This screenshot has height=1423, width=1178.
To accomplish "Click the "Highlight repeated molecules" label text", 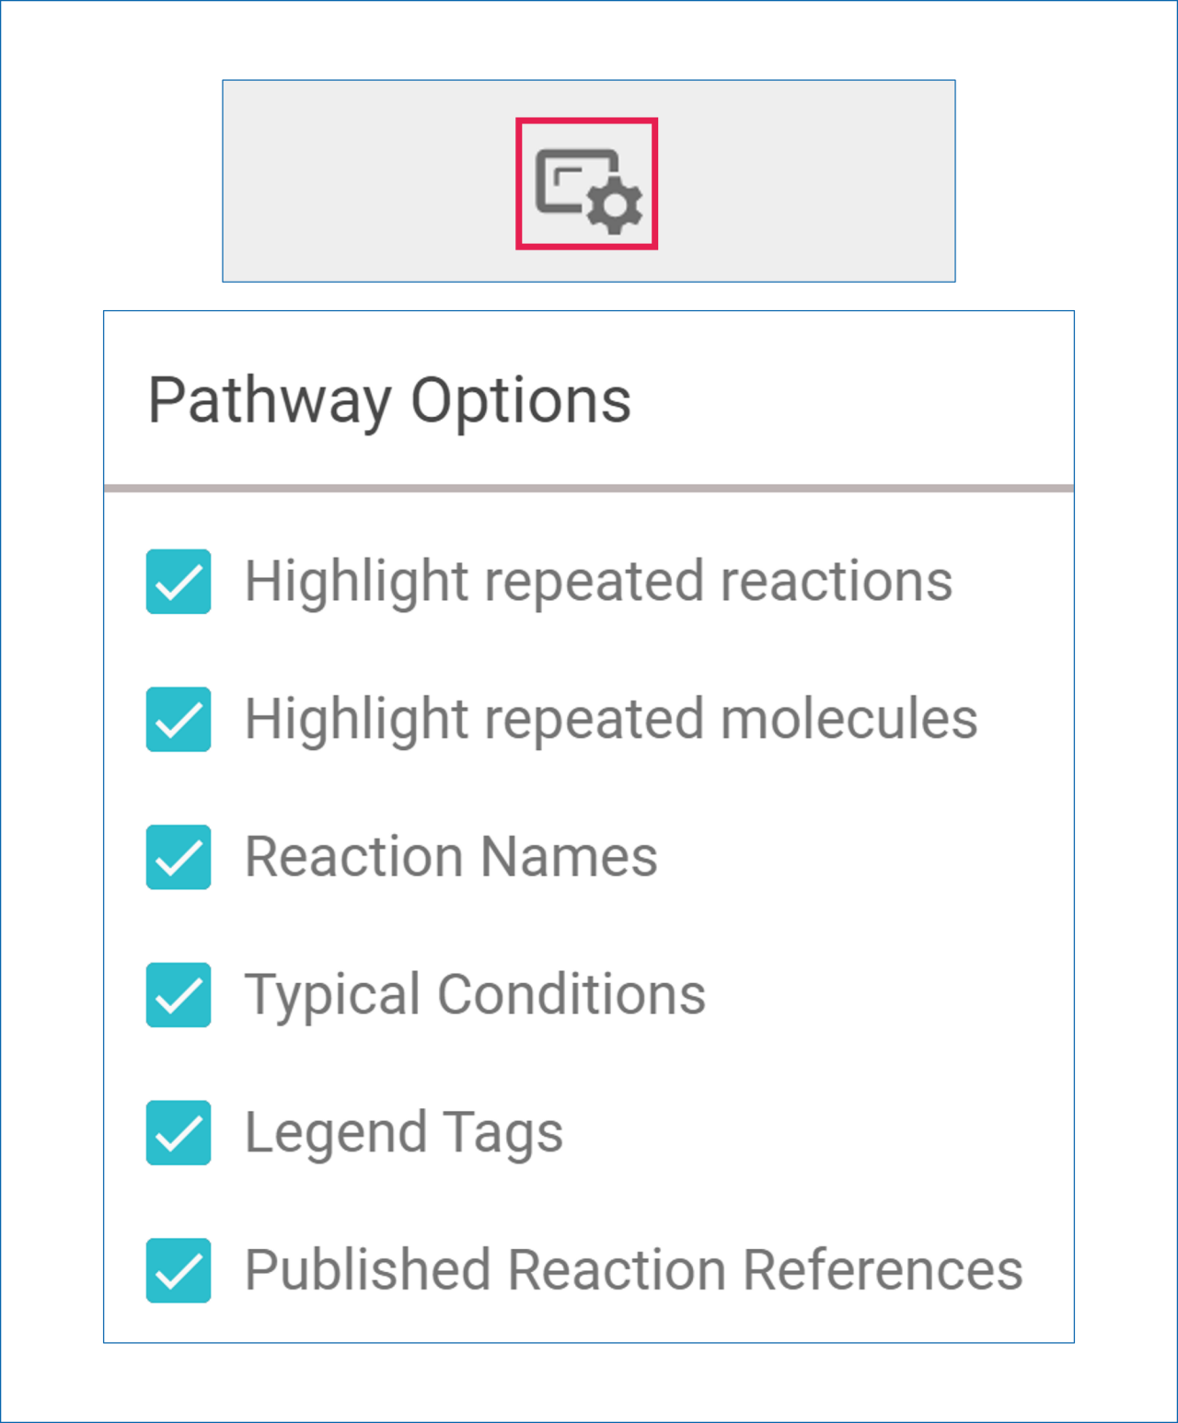I will click(x=611, y=719).
